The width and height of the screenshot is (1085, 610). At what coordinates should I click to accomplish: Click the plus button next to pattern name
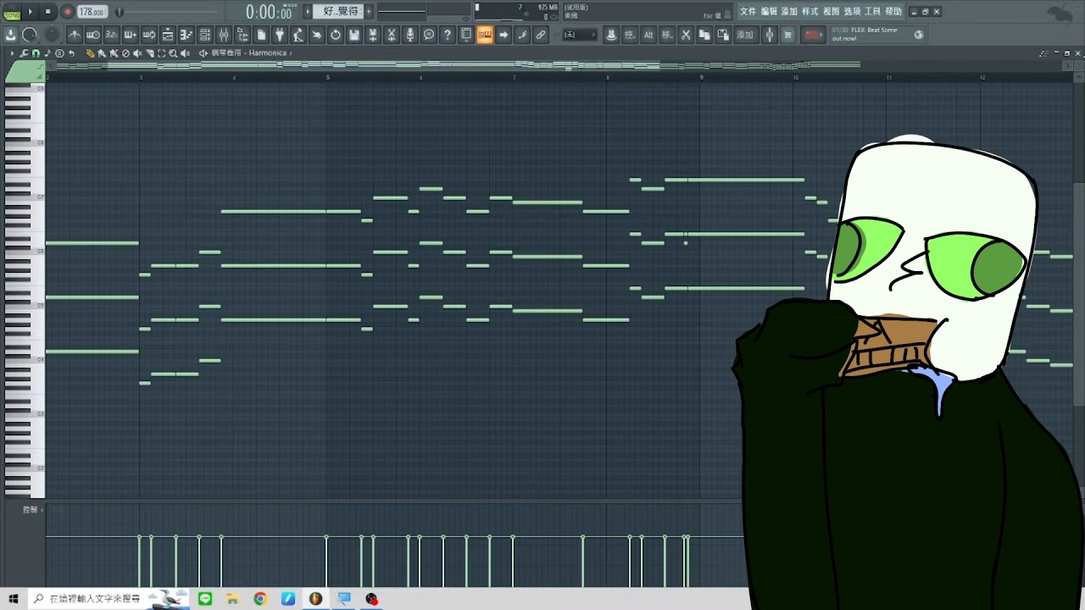click(x=369, y=12)
